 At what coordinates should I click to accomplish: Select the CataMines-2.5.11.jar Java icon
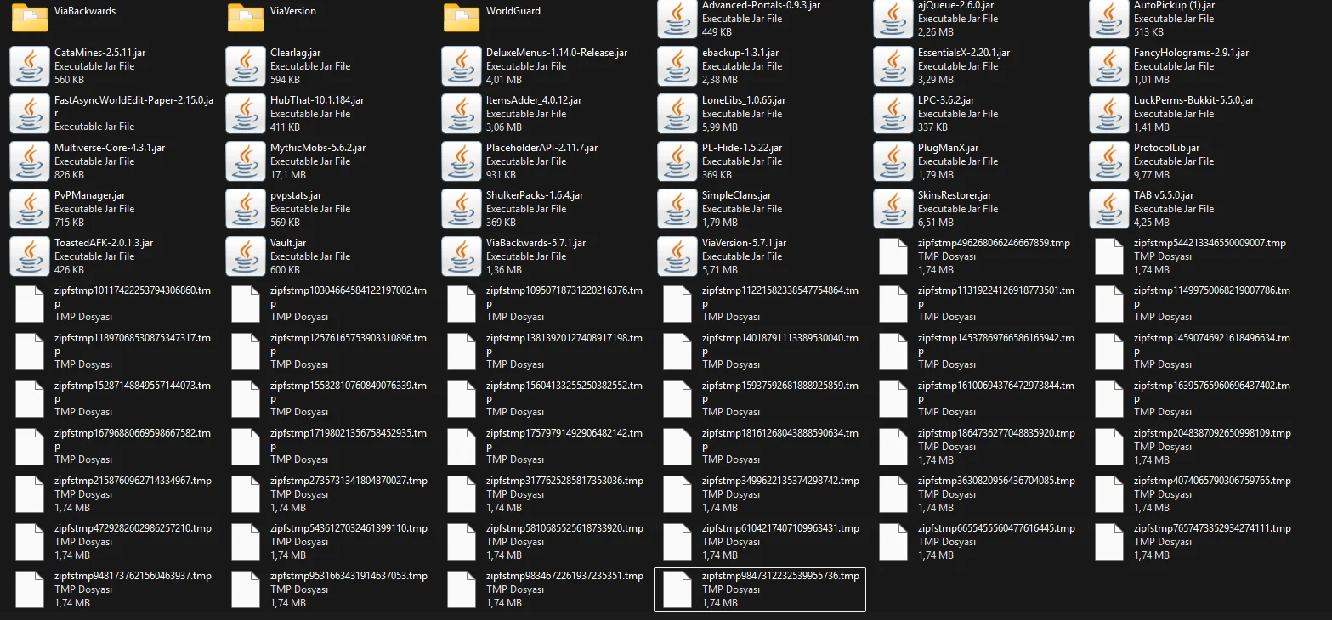point(30,66)
